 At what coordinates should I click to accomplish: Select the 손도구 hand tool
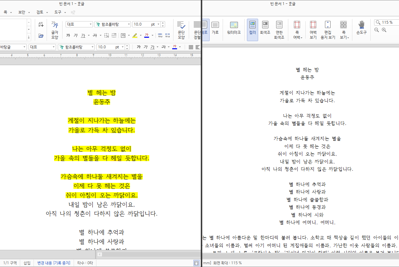[x=361, y=28]
